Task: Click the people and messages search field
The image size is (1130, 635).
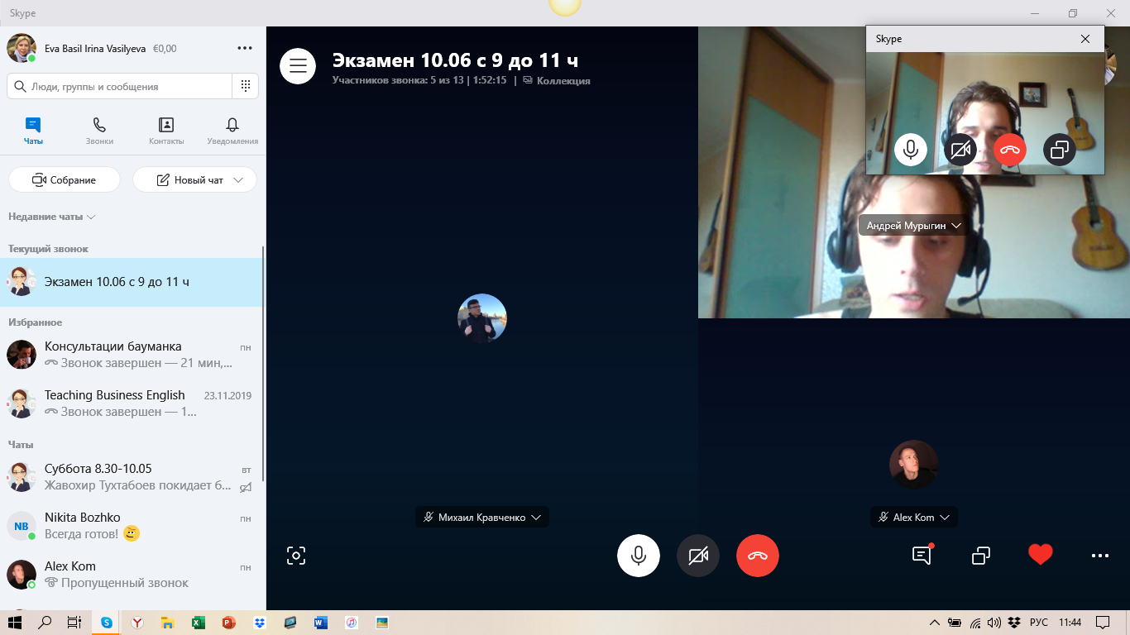Action: tap(120, 86)
